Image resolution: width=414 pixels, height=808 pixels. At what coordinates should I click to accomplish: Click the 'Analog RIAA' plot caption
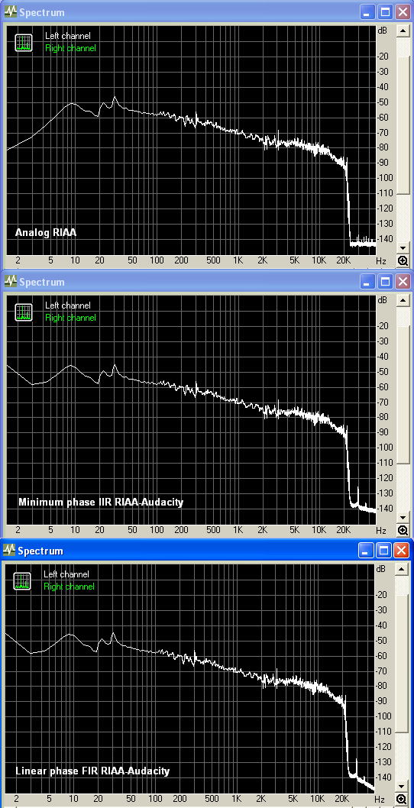tap(45, 232)
